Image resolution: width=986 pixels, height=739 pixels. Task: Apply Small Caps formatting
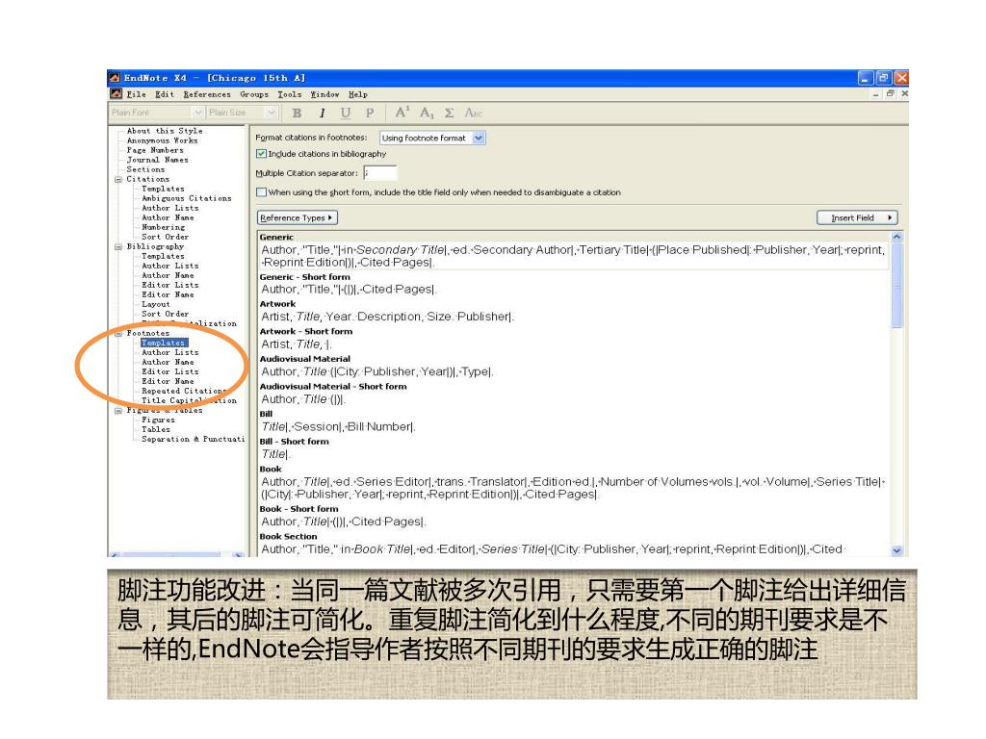pos(474,114)
